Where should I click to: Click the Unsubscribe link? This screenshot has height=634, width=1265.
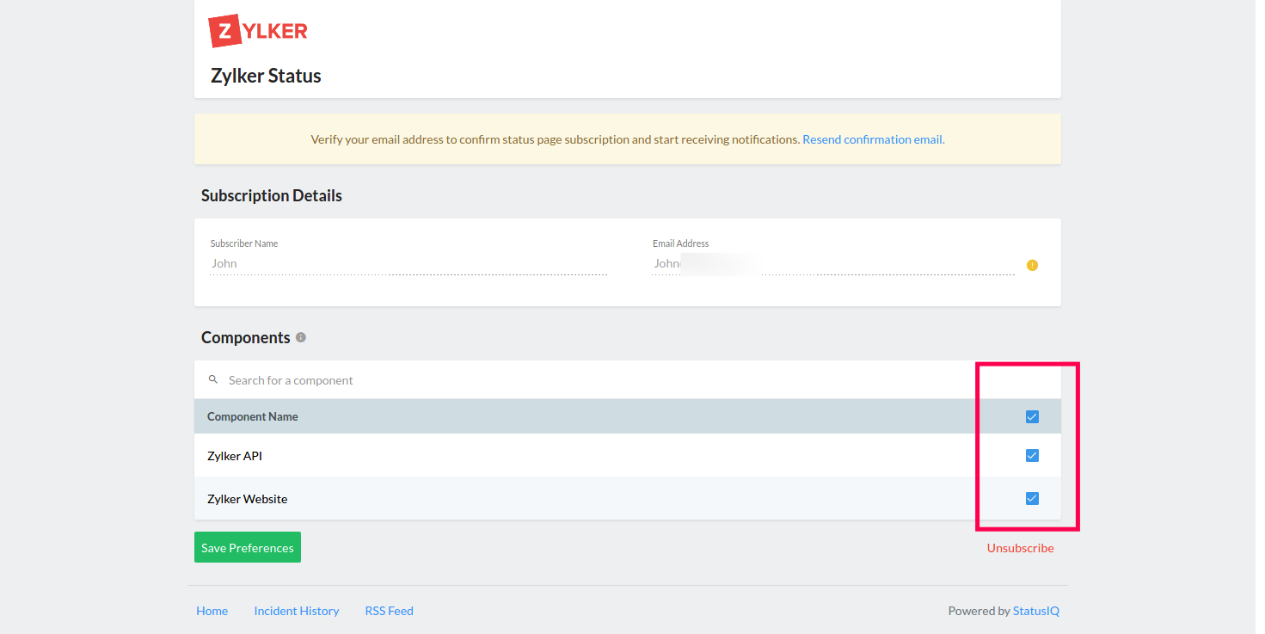pos(1020,548)
